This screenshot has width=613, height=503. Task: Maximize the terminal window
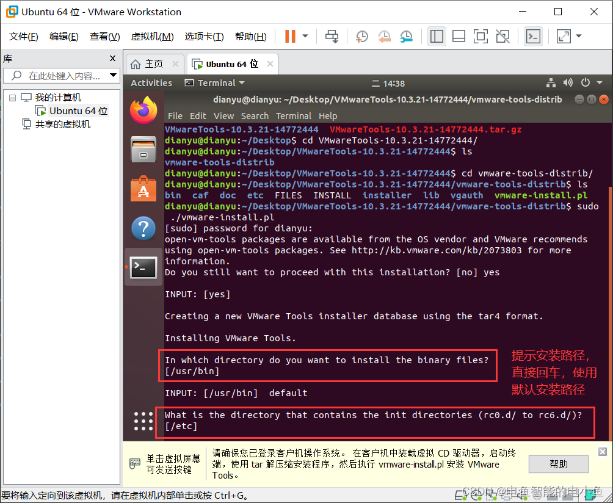click(x=592, y=100)
